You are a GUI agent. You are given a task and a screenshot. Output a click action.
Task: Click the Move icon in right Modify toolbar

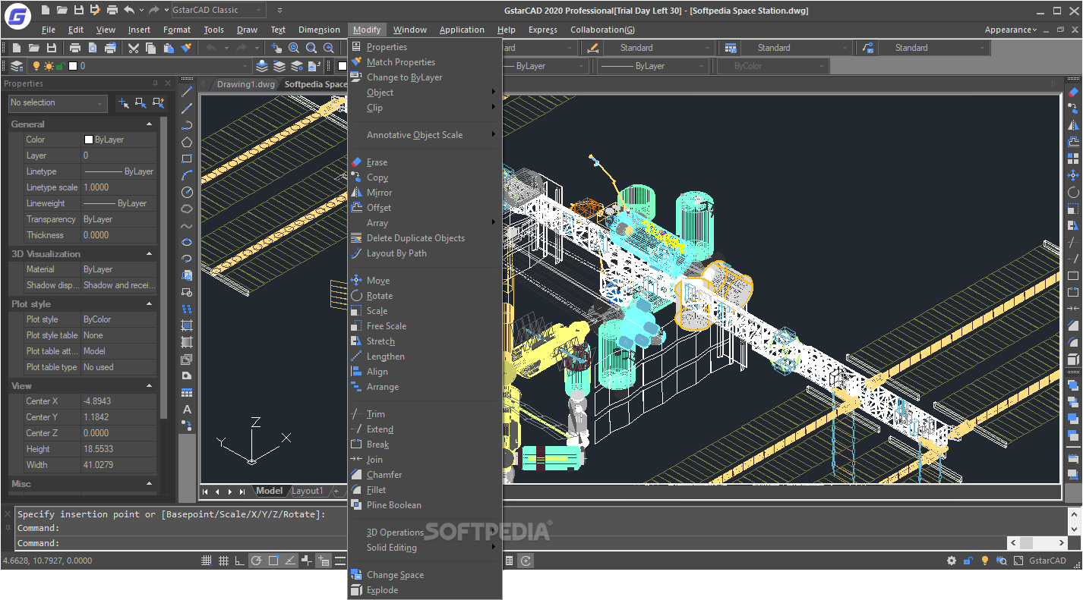click(1073, 175)
